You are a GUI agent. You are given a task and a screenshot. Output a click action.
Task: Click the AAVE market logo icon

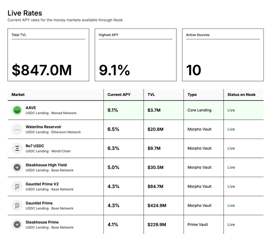coord(17,110)
